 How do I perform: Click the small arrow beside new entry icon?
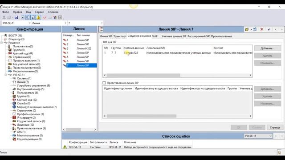coord(251,29)
